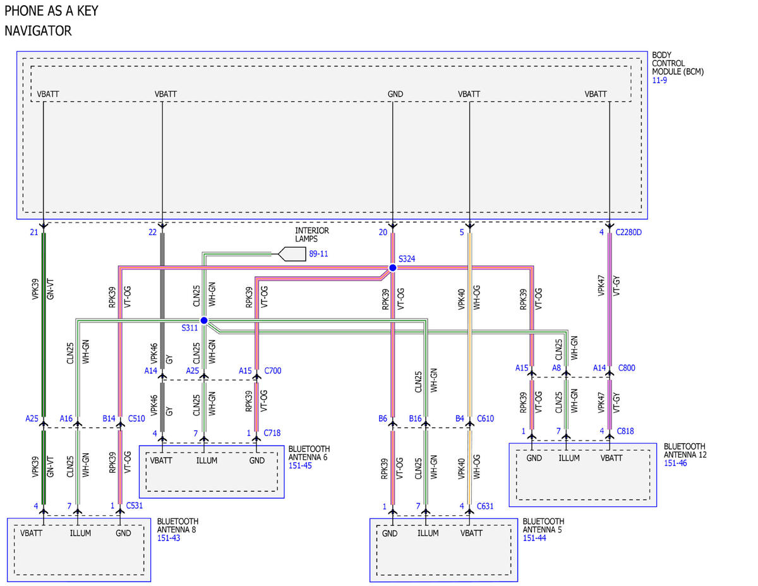Click the A16 pin label
758x586 pixels.
66,418
